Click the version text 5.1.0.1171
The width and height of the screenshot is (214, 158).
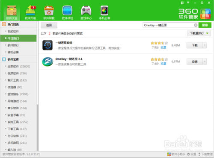[33, 154]
